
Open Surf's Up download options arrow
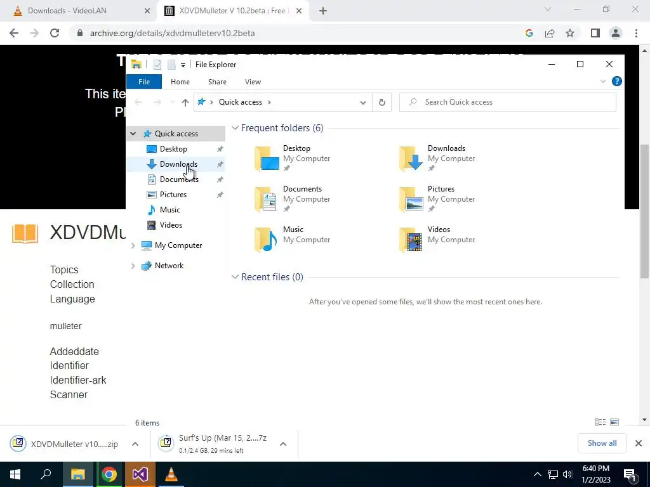pos(283,444)
